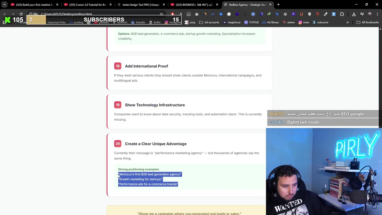The height and width of the screenshot is (215, 382).
Task: Go back with the back arrow
Action: [x=5, y=14]
